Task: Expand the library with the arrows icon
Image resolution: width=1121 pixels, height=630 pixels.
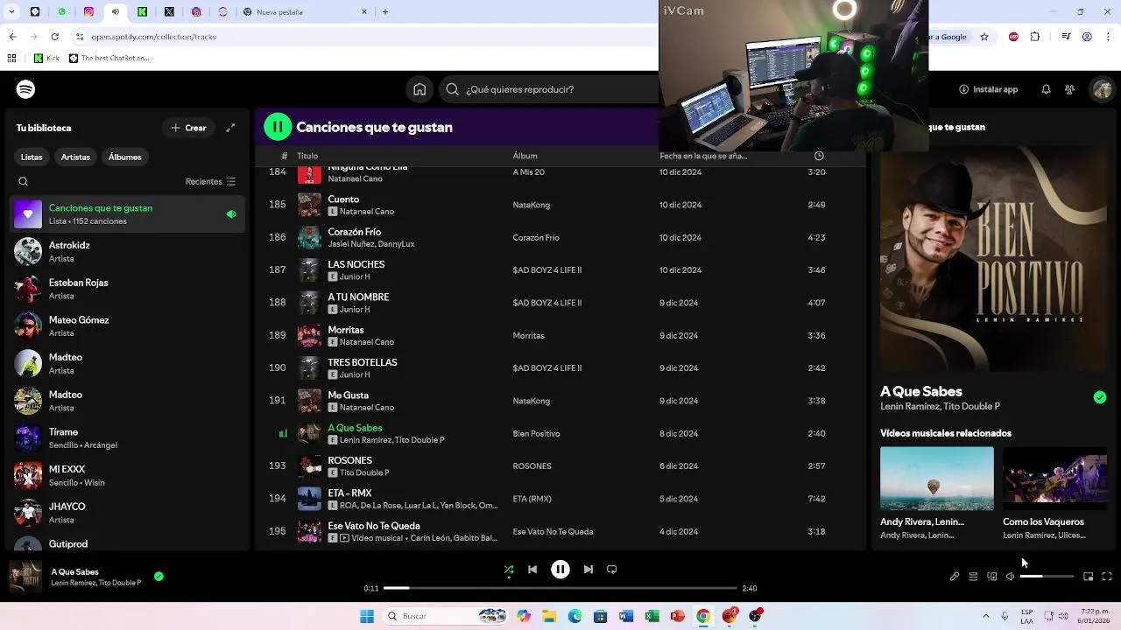Action: [230, 128]
